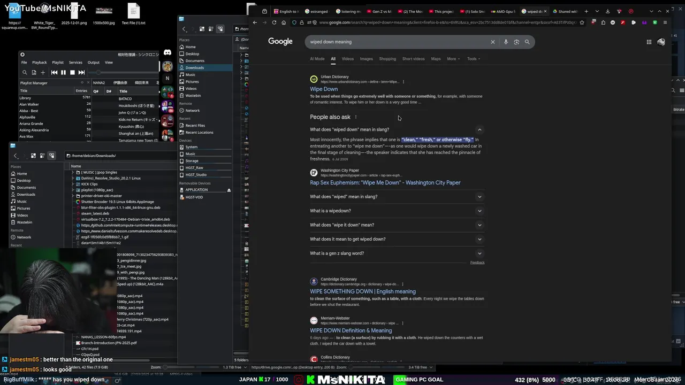Skip to previous track in music player
Image resolution: width=685 pixels, height=385 pixels.
(54, 73)
